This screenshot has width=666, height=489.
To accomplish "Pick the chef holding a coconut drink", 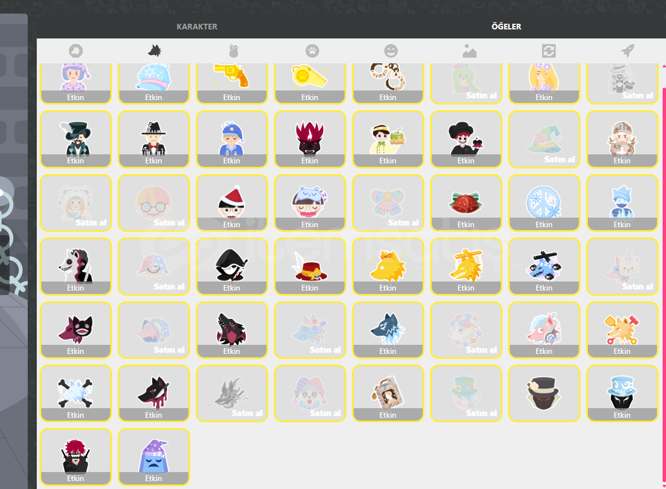I will (x=388, y=139).
